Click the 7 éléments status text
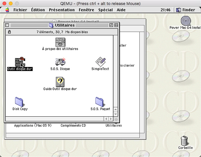Screen dimensions: 201x157 (x=62, y=32)
